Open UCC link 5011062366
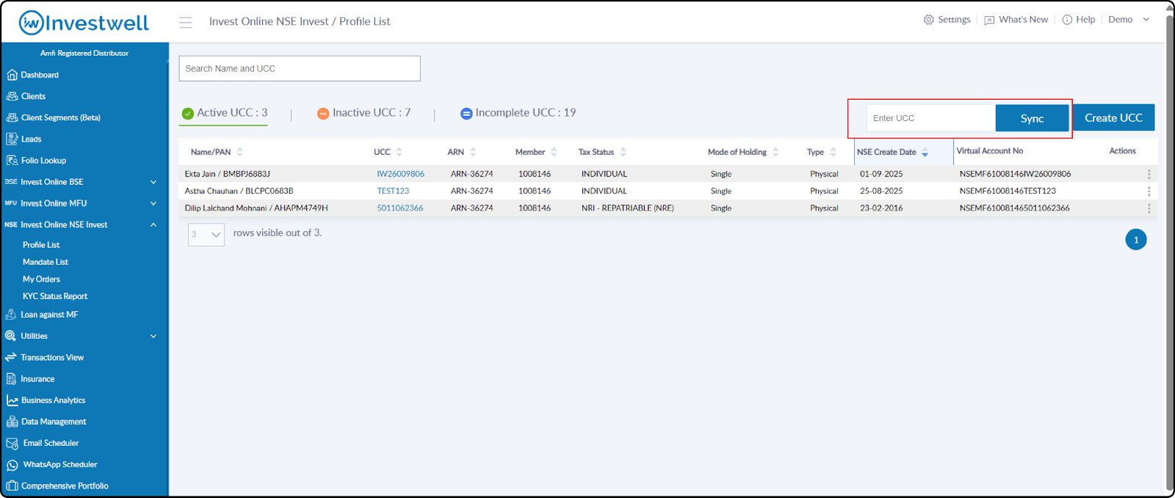The height and width of the screenshot is (498, 1175). [x=400, y=208]
